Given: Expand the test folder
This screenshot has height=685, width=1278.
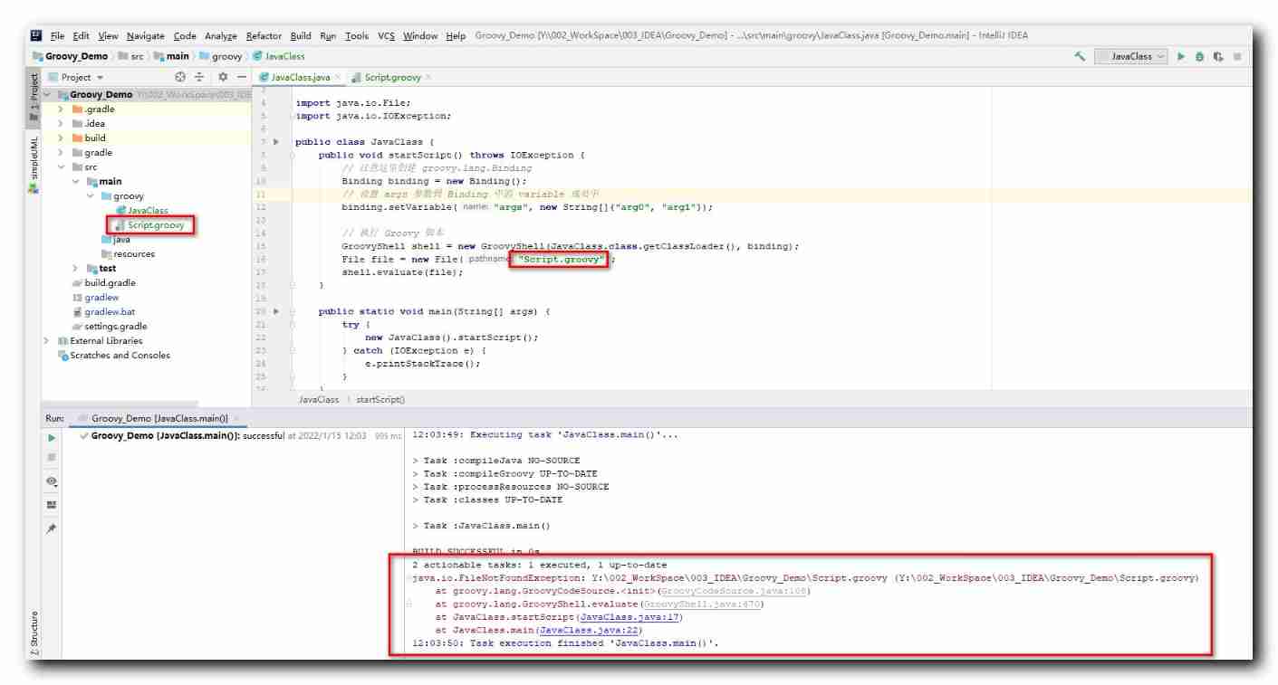Looking at the screenshot, I should point(76,268).
